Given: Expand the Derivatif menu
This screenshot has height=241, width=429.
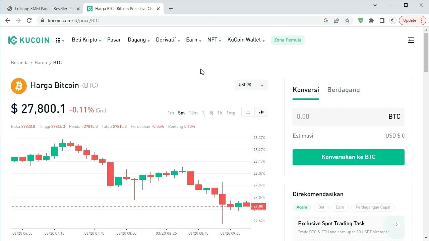Looking at the screenshot, I should click(x=168, y=40).
